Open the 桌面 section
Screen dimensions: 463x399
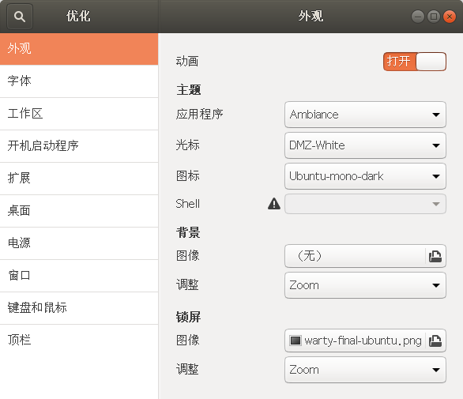point(79,211)
